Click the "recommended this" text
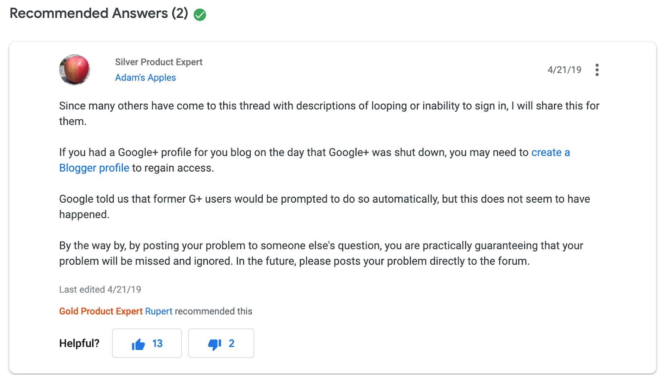Image resolution: width=664 pixels, height=375 pixels. [x=213, y=311]
